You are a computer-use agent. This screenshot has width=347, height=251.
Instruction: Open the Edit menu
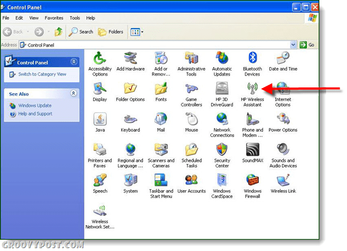click(x=19, y=18)
